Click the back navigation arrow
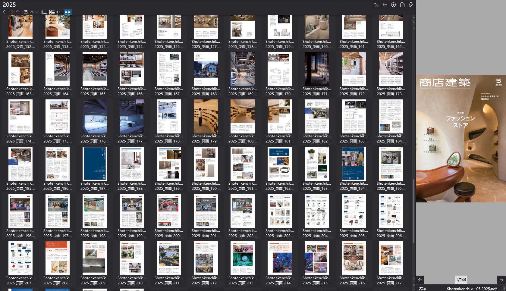 (5, 12)
